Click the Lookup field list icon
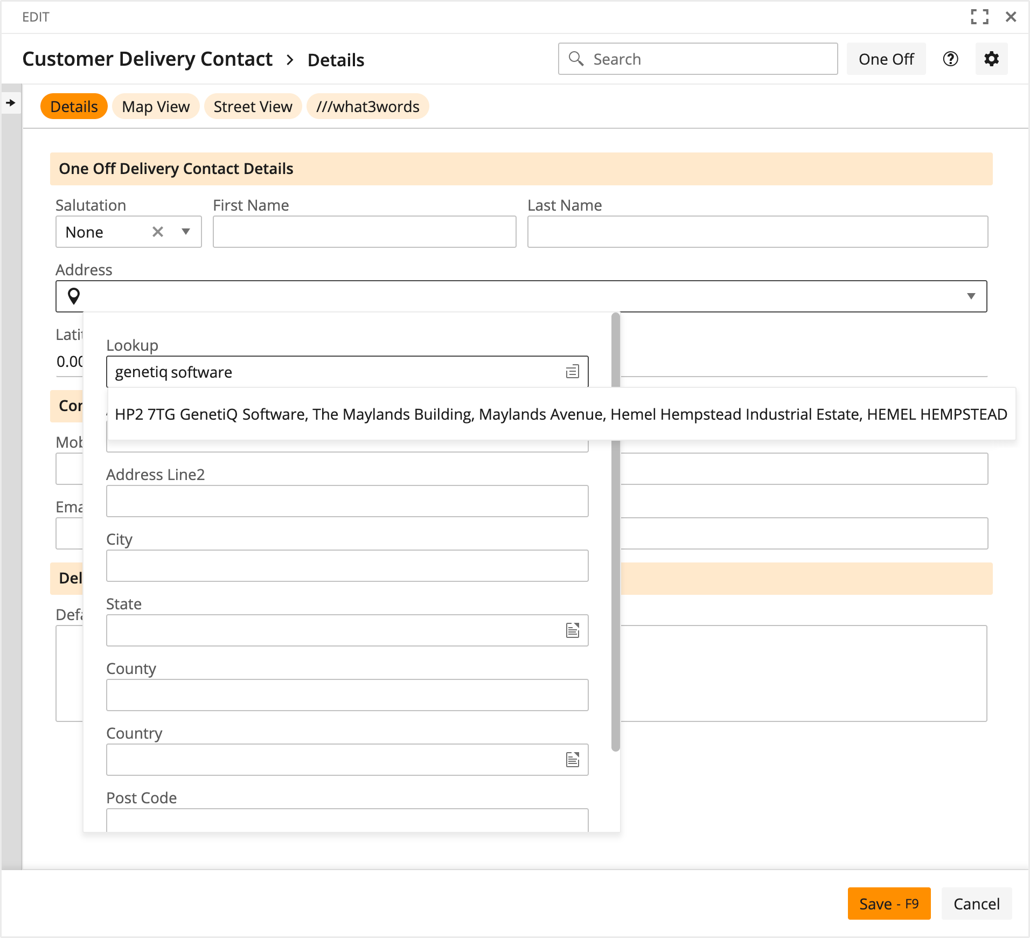 572,372
